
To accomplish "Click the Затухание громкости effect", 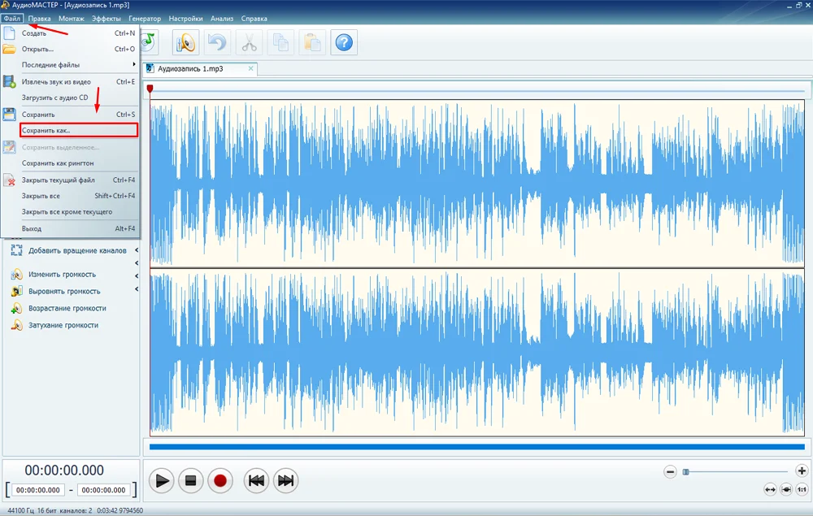I will click(x=63, y=325).
